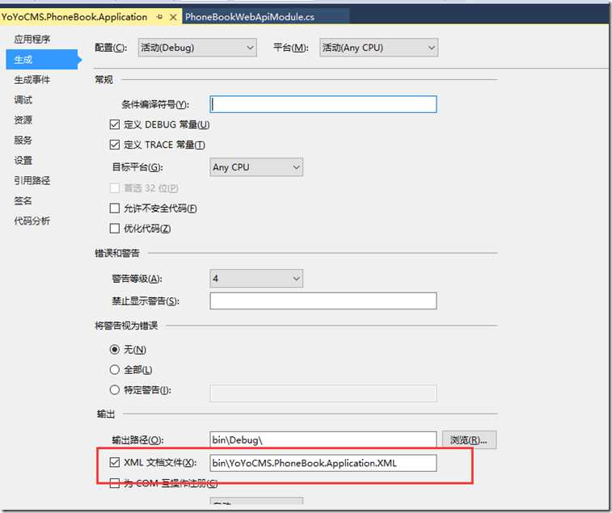Open the 资源 page
The width and height of the screenshot is (612, 513).
click(23, 120)
